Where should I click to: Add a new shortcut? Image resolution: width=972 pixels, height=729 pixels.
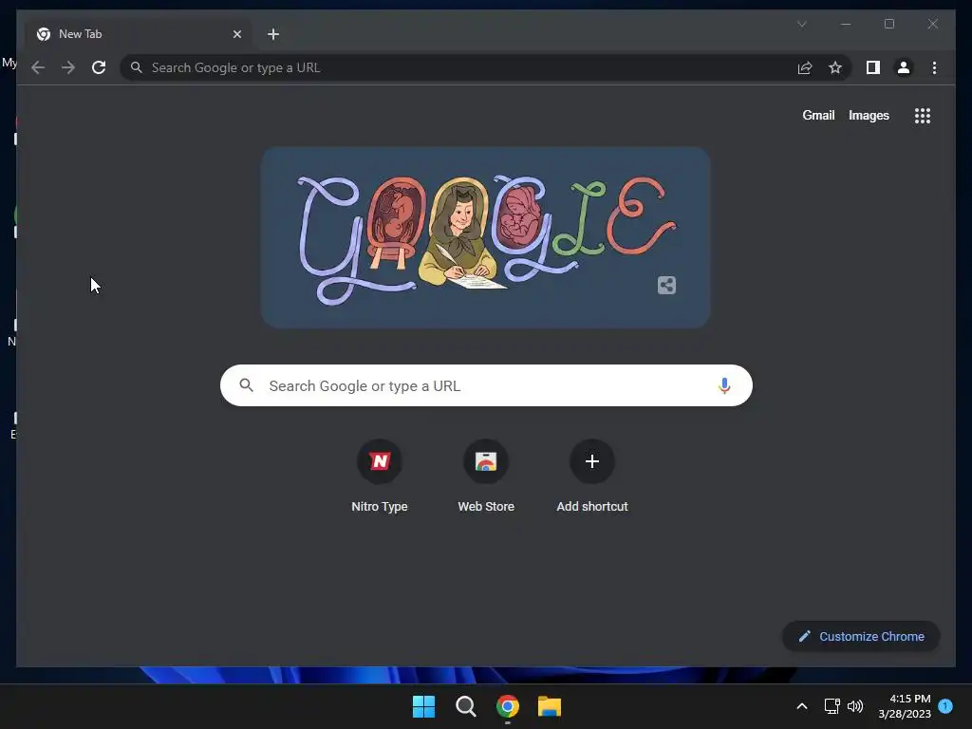(592, 477)
